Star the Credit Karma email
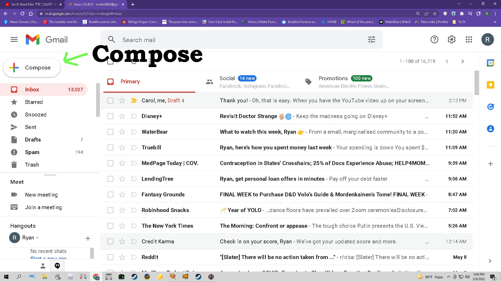This screenshot has height=282, width=501. (122, 242)
